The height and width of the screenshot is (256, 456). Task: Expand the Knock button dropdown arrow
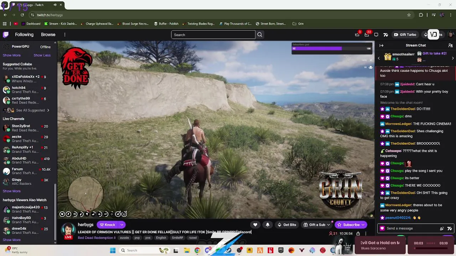122,225
